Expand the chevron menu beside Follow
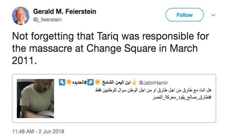The image size is (229, 135). (x=213, y=15)
